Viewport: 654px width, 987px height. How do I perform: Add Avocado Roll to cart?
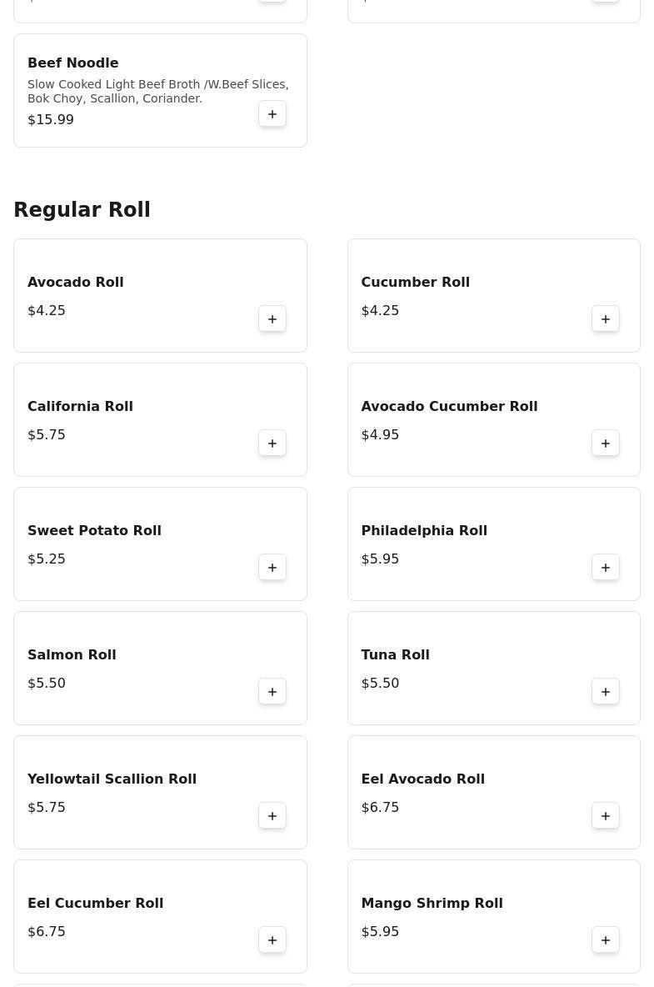[x=272, y=319]
